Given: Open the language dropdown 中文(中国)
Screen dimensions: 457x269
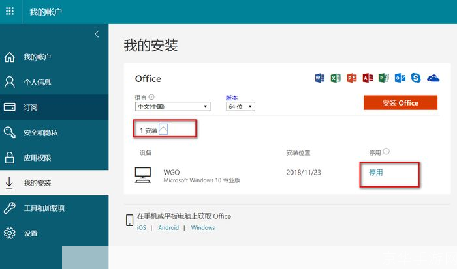Looking at the screenshot, I should tap(172, 106).
